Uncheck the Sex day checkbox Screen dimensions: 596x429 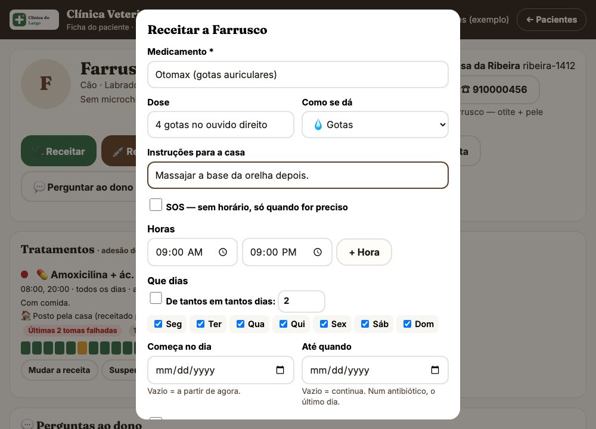324,324
